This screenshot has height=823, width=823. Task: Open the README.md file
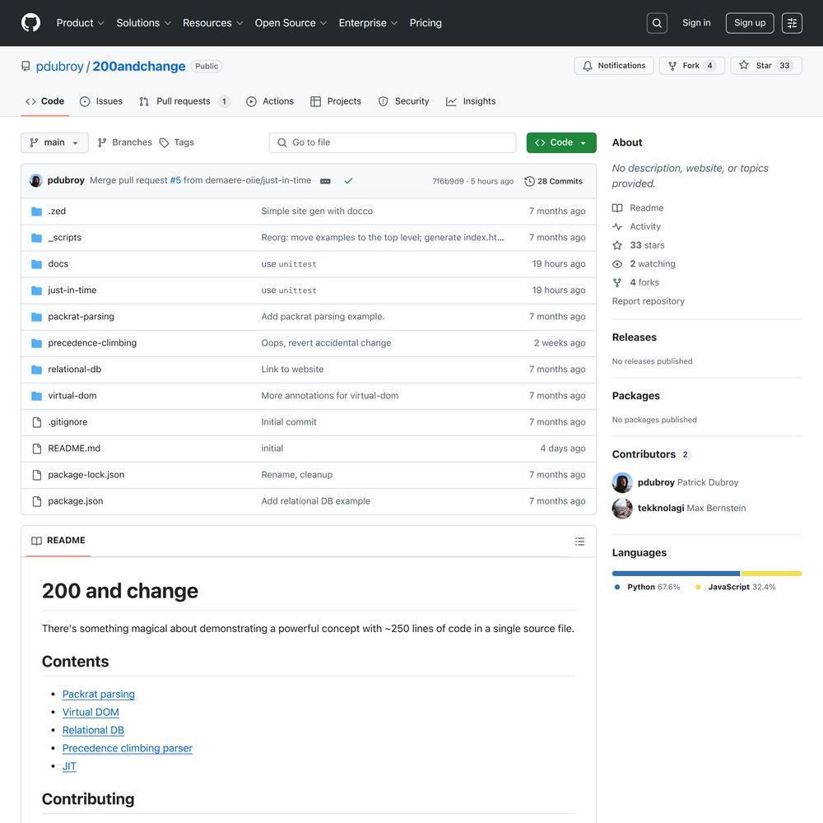pyautogui.click(x=74, y=449)
